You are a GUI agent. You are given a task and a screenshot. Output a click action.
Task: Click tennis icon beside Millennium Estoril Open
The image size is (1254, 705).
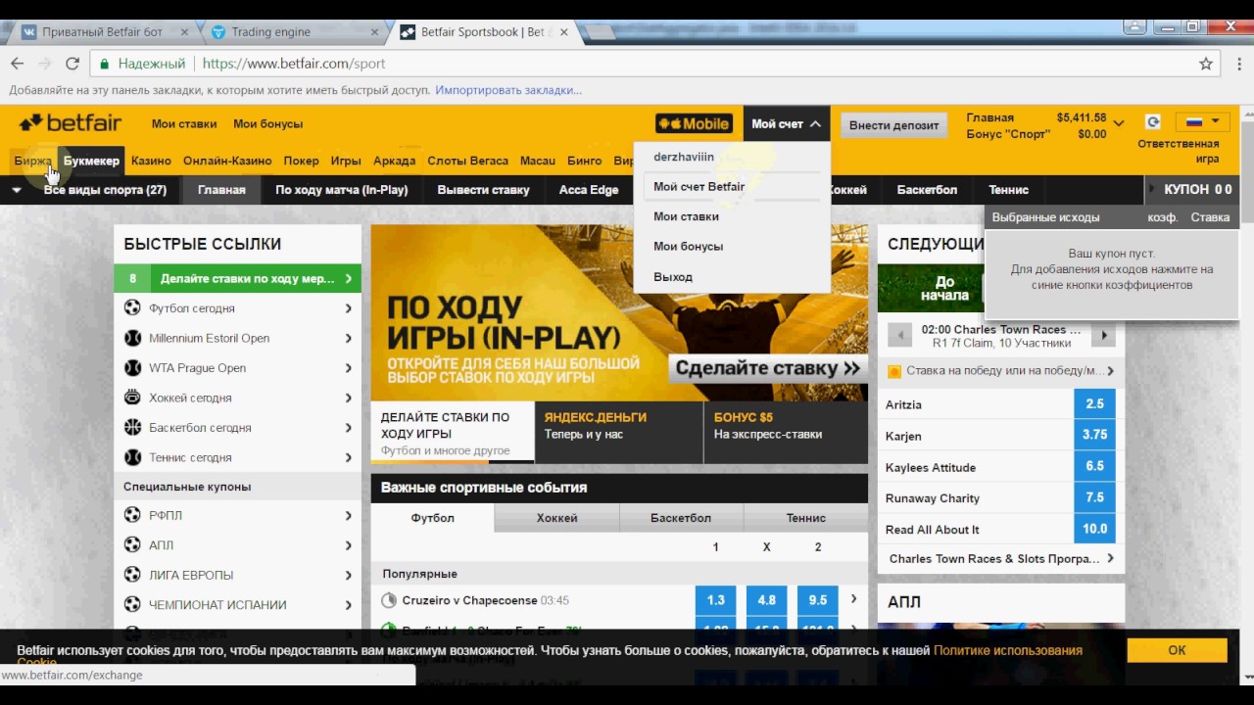[132, 338]
